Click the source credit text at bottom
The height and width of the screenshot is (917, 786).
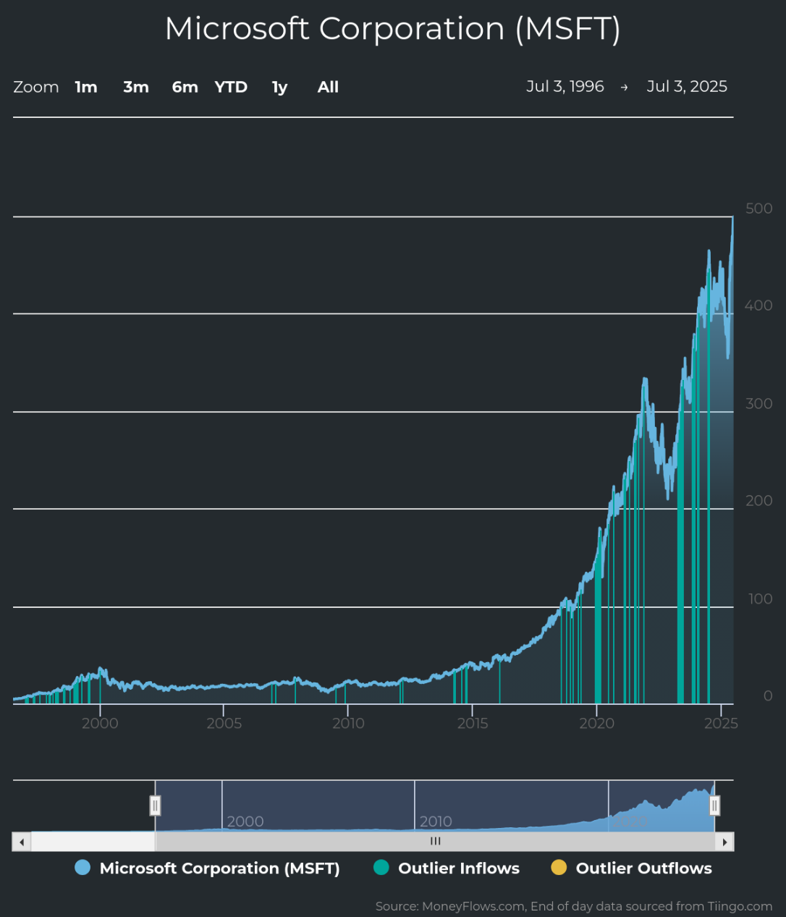(x=574, y=906)
